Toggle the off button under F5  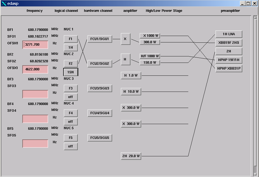click(70, 146)
